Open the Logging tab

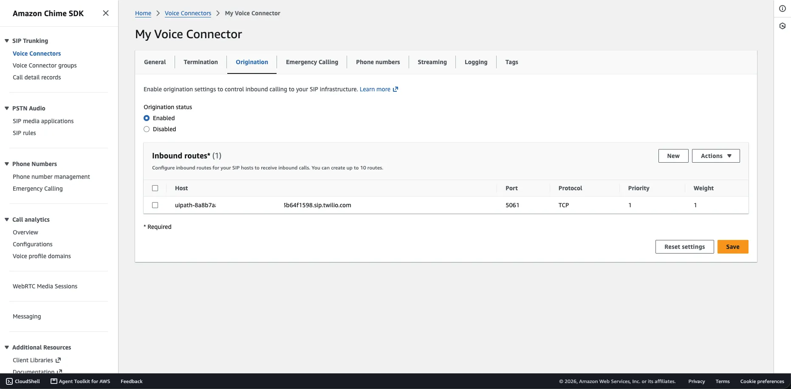tap(476, 62)
